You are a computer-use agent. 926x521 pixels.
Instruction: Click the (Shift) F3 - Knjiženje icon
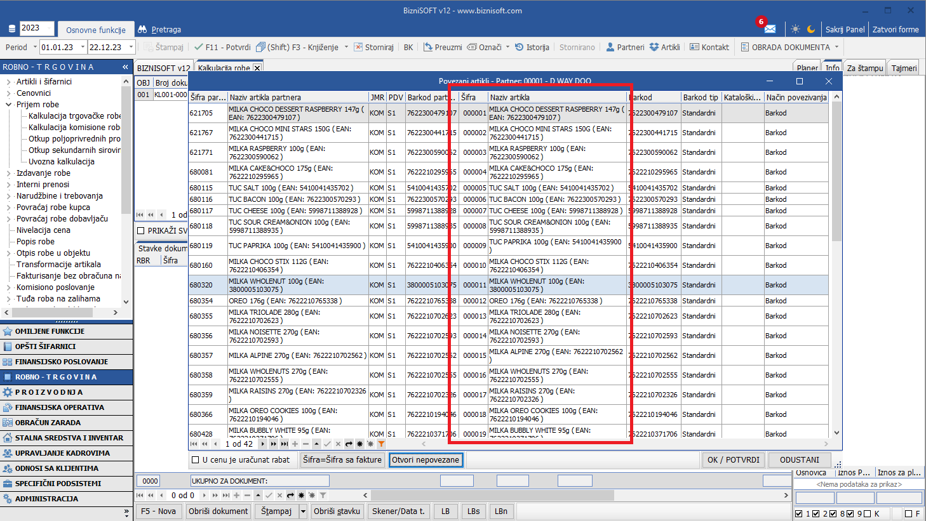tap(260, 47)
